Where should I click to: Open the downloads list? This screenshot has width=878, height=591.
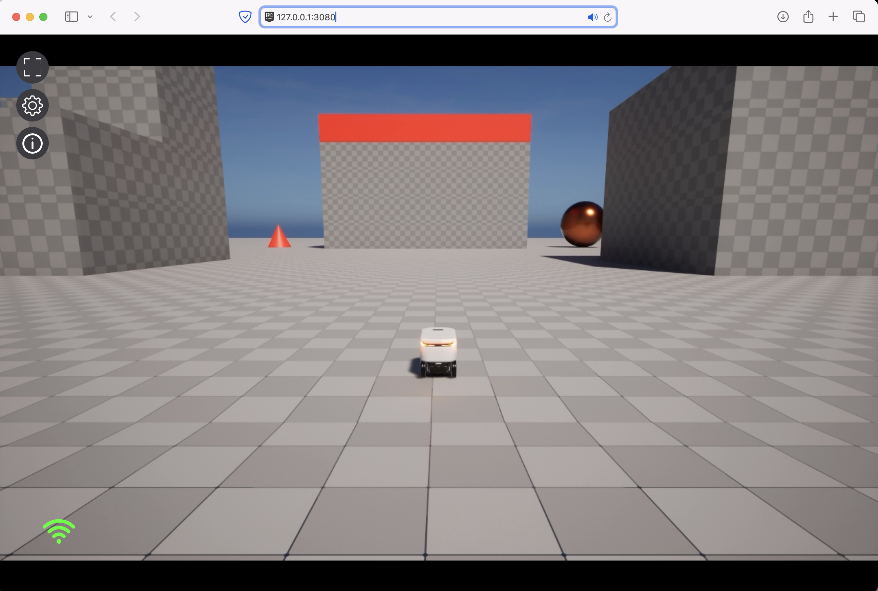pos(783,17)
